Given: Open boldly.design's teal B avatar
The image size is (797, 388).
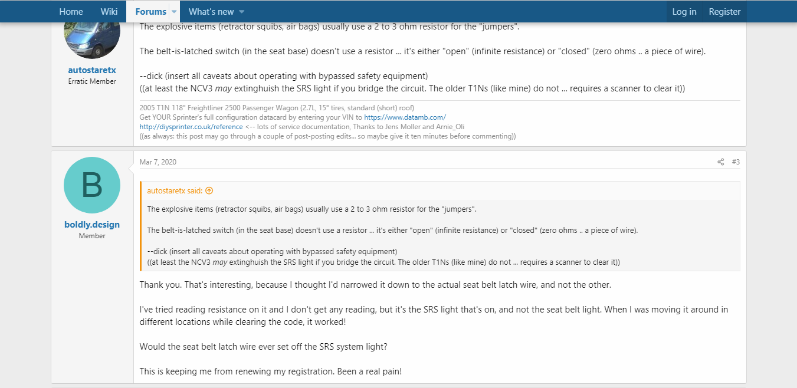Looking at the screenshot, I should tap(92, 185).
